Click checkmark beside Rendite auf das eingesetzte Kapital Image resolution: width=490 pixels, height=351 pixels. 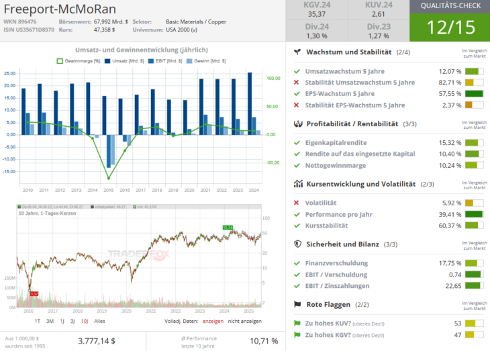[x=297, y=154]
